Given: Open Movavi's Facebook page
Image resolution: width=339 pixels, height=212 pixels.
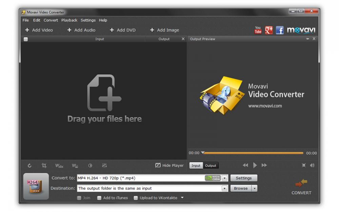Looking at the screenshot, I should (279, 30).
